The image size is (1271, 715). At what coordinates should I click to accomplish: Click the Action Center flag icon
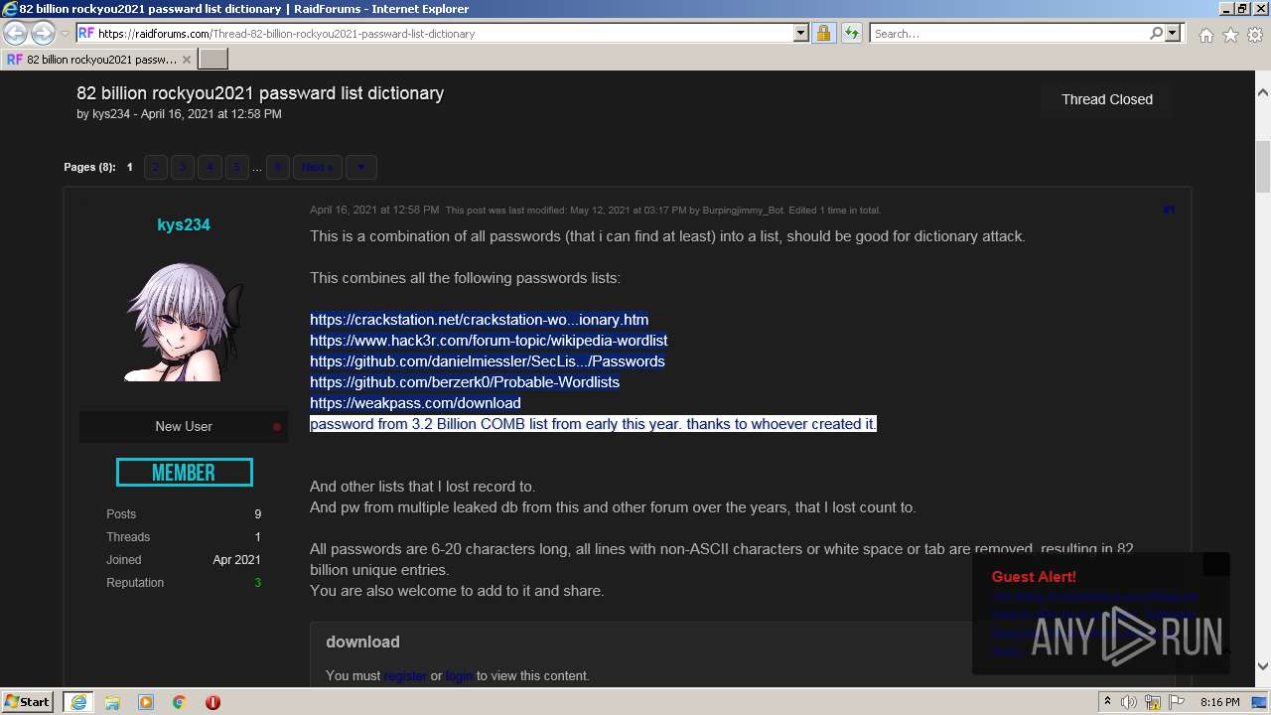1176,702
